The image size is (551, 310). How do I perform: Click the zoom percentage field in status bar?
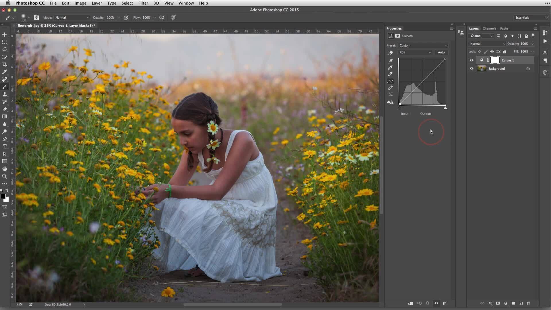coord(20,305)
